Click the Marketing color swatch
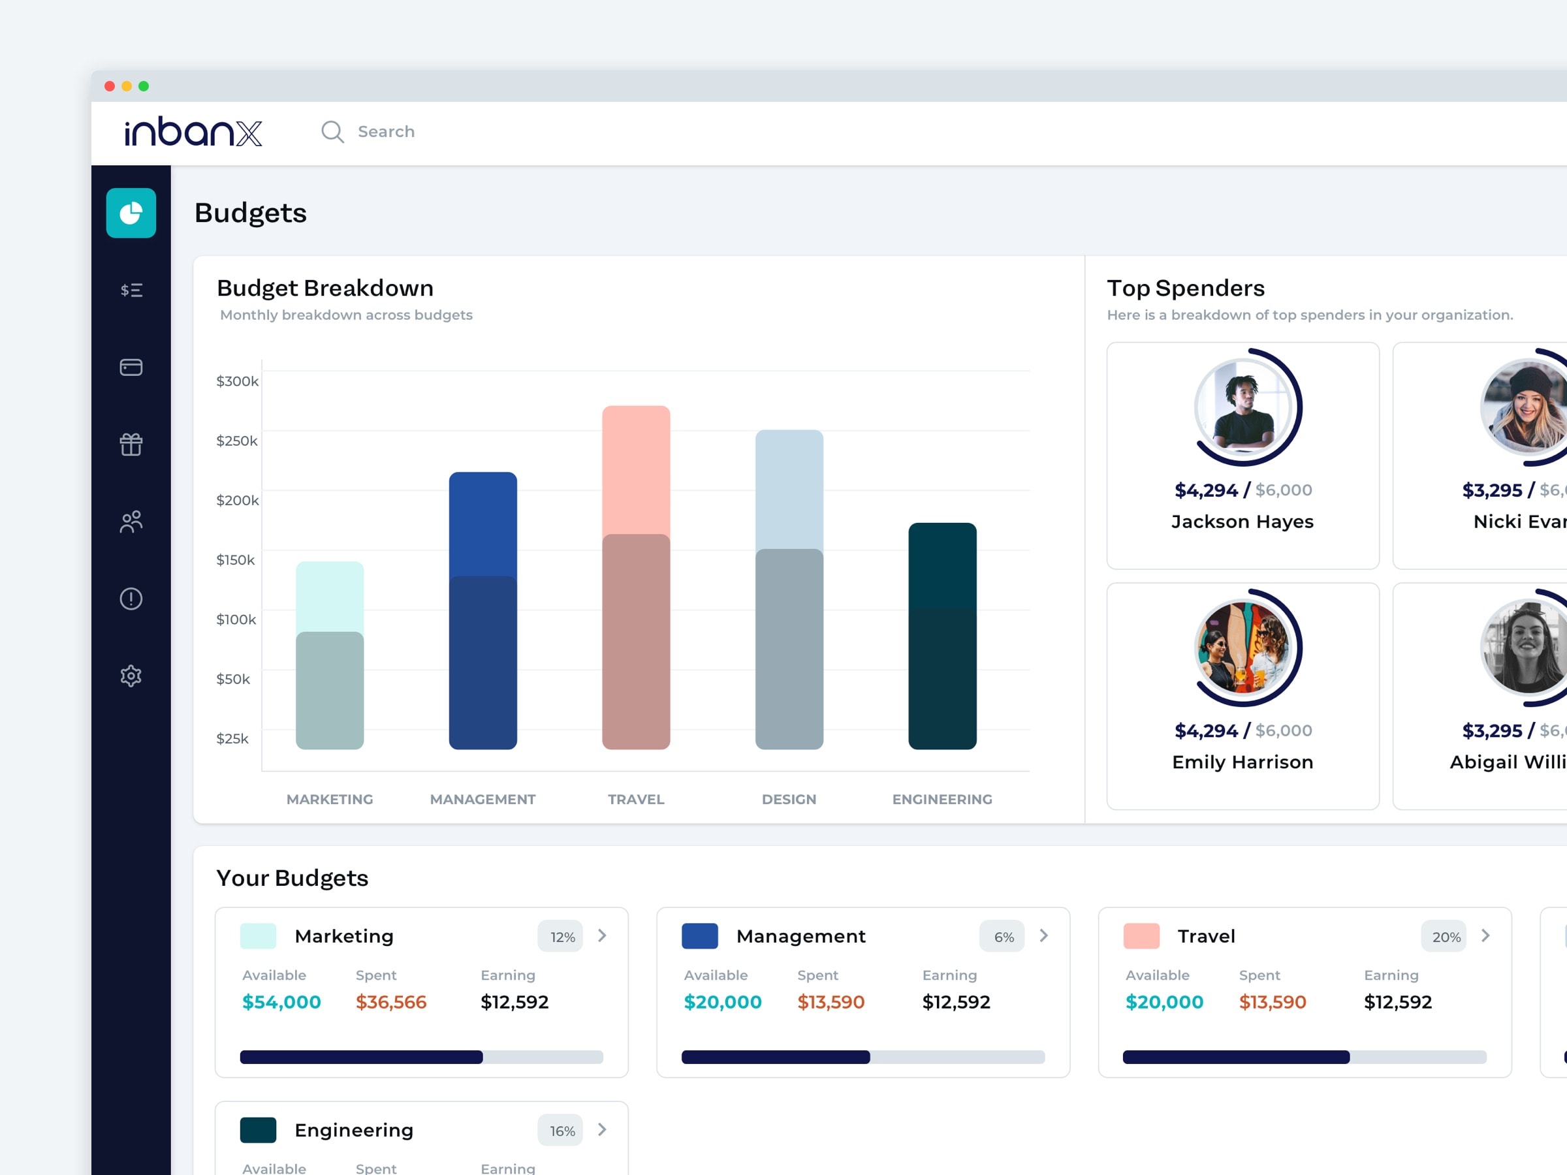 258,935
